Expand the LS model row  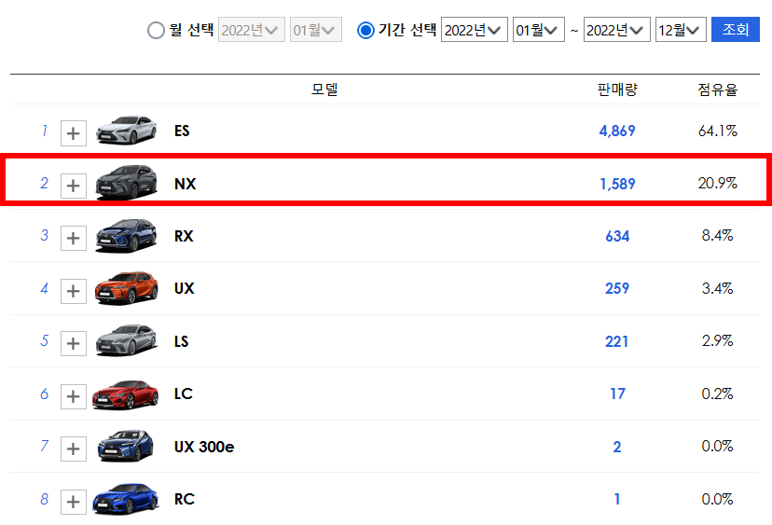[x=74, y=343]
